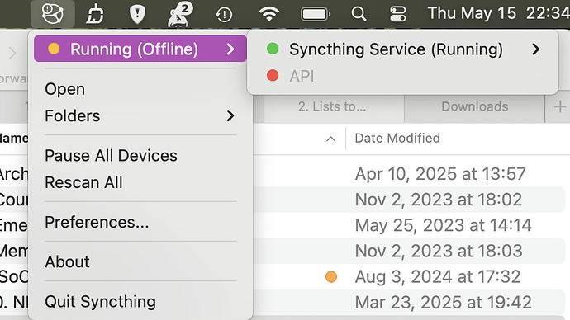Screen dimensions: 570x320
Task: Switch to the Downloads Finder tab
Action: coord(475,106)
